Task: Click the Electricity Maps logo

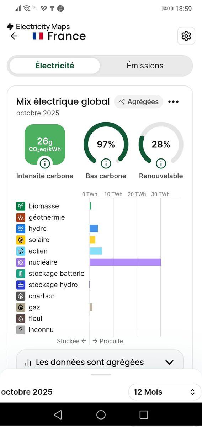Action: 38,27
